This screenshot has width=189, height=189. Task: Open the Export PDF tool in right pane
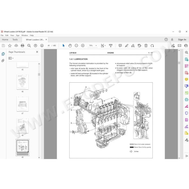187,59
